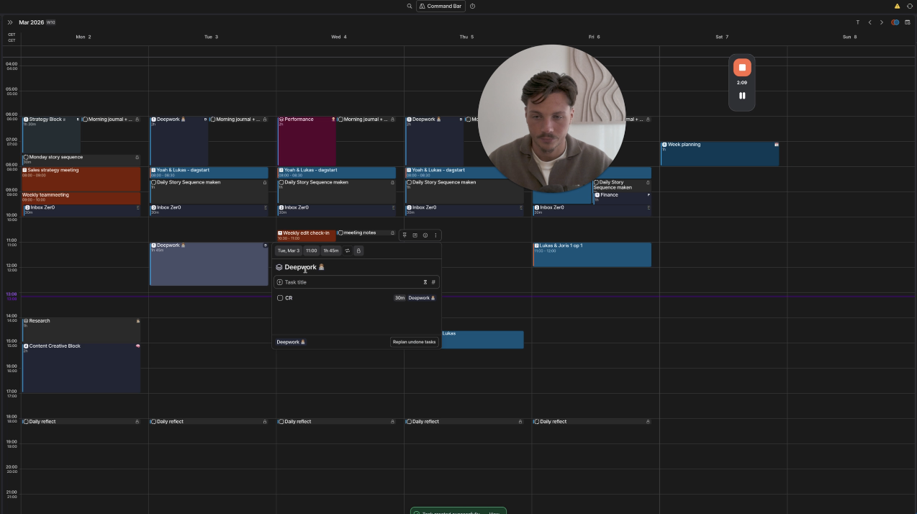
Task: Click the hashtag icon in the Task title field
Action: (433, 282)
